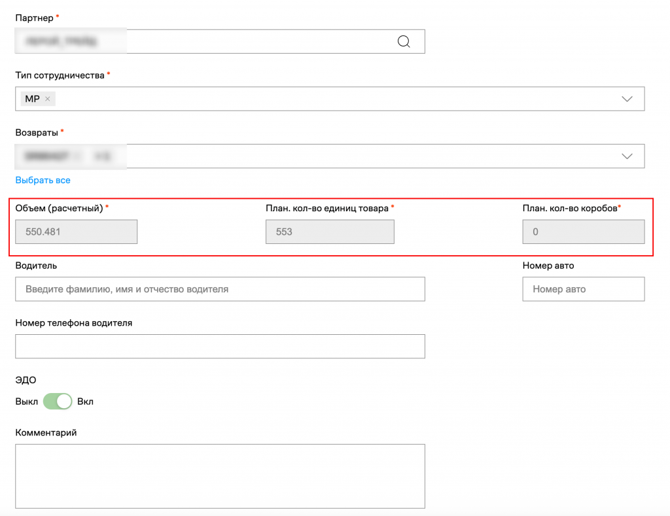Screen dimensions: 670x516
Task: Open the Тип сотрудничества select box
Action: click(327, 99)
